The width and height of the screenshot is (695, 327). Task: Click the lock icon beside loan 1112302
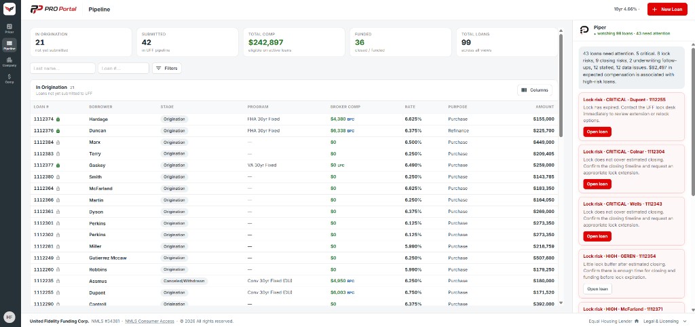point(58,235)
